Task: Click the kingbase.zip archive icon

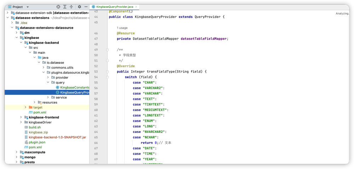Action: pyautogui.click(x=26, y=132)
